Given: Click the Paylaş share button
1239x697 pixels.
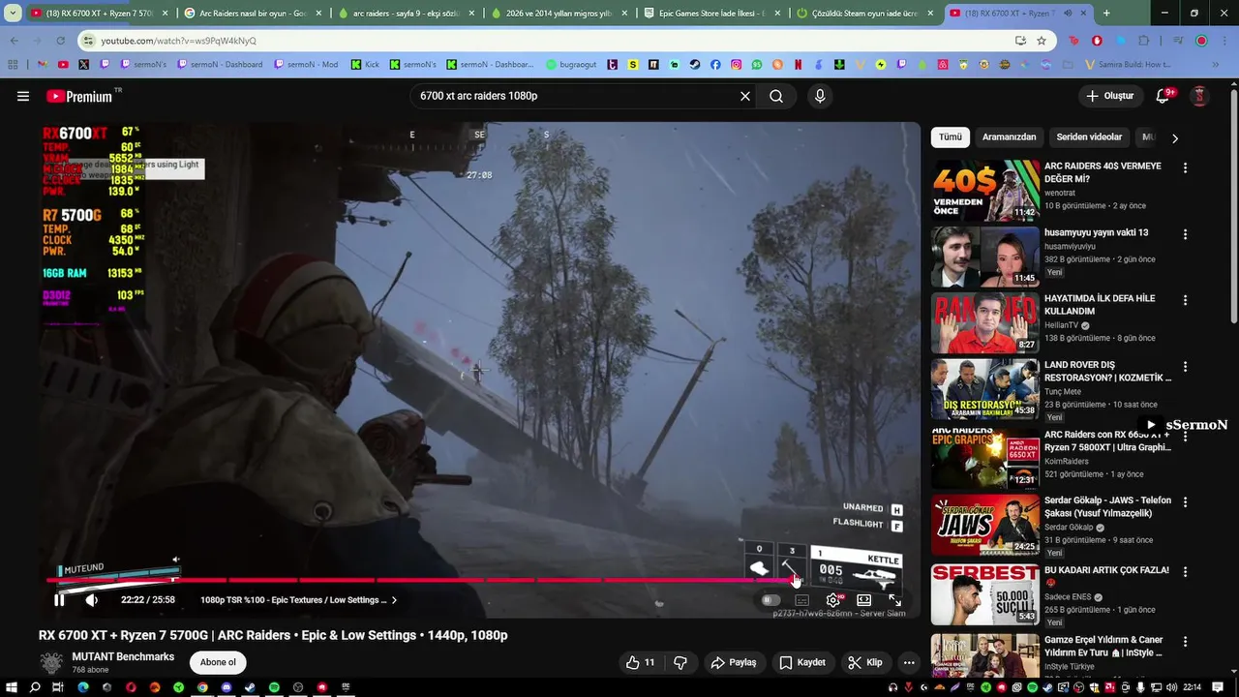Looking at the screenshot, I should point(733,662).
